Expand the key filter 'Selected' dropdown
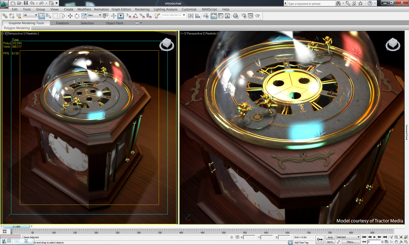Screen dimensions: 409x245 tap(348, 237)
